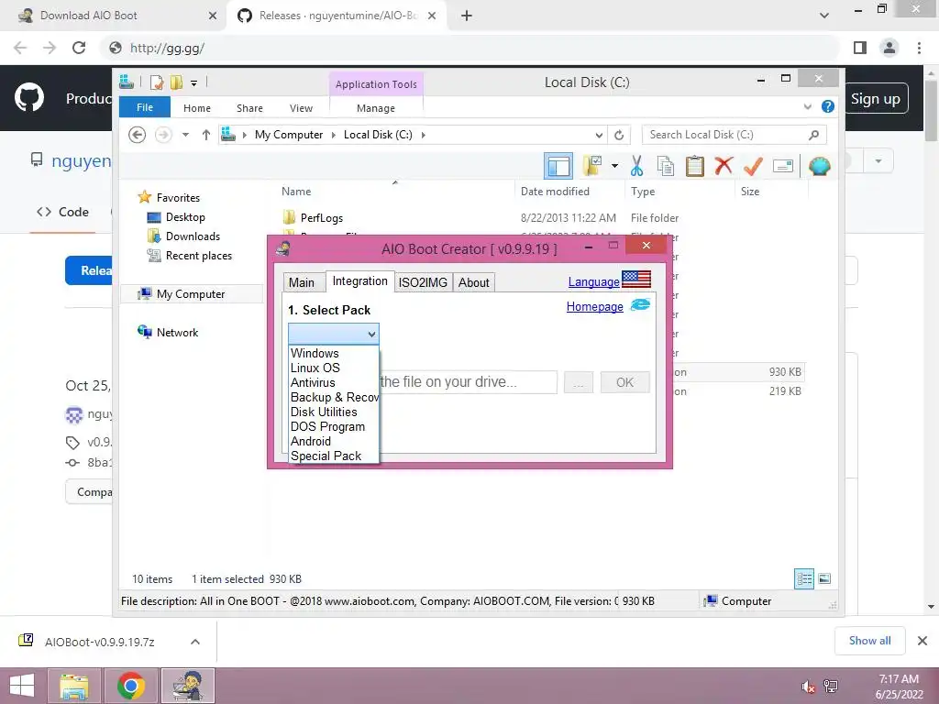Collapse the Select Pack combo box
This screenshot has height=704, width=939.
pyautogui.click(x=371, y=334)
